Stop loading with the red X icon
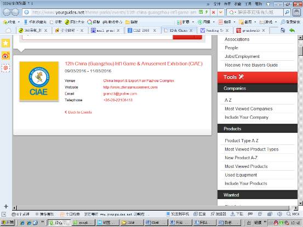 pos(213,13)
